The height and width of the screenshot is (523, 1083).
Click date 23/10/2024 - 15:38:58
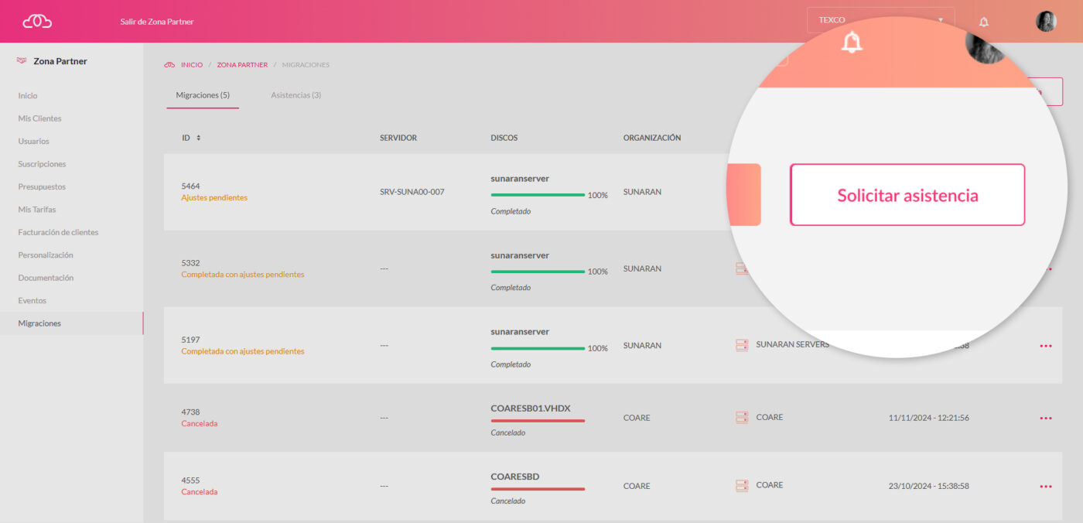[x=928, y=486]
